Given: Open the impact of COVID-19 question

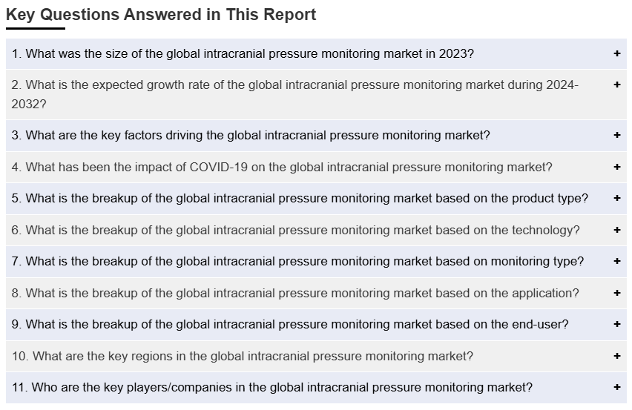Looking at the screenshot, I should [282, 167].
